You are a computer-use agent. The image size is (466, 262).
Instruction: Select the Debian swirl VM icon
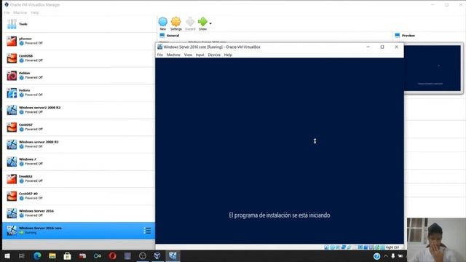(12, 76)
